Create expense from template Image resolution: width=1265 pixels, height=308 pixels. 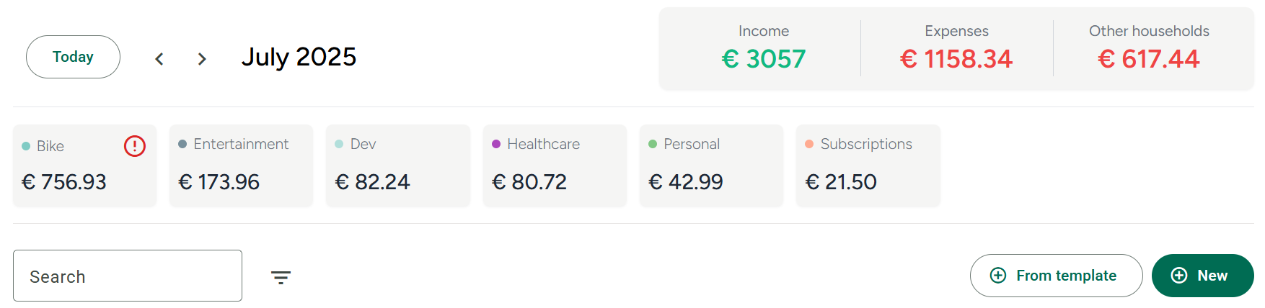coord(1056,276)
